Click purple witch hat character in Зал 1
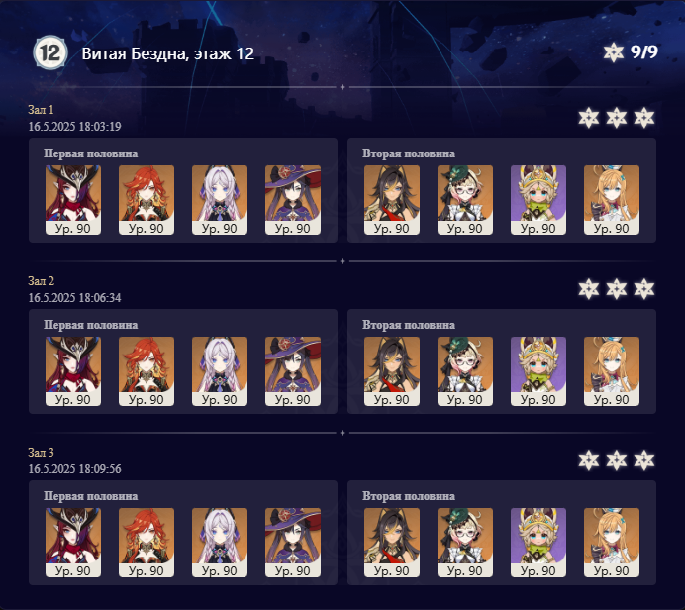 tap(293, 200)
